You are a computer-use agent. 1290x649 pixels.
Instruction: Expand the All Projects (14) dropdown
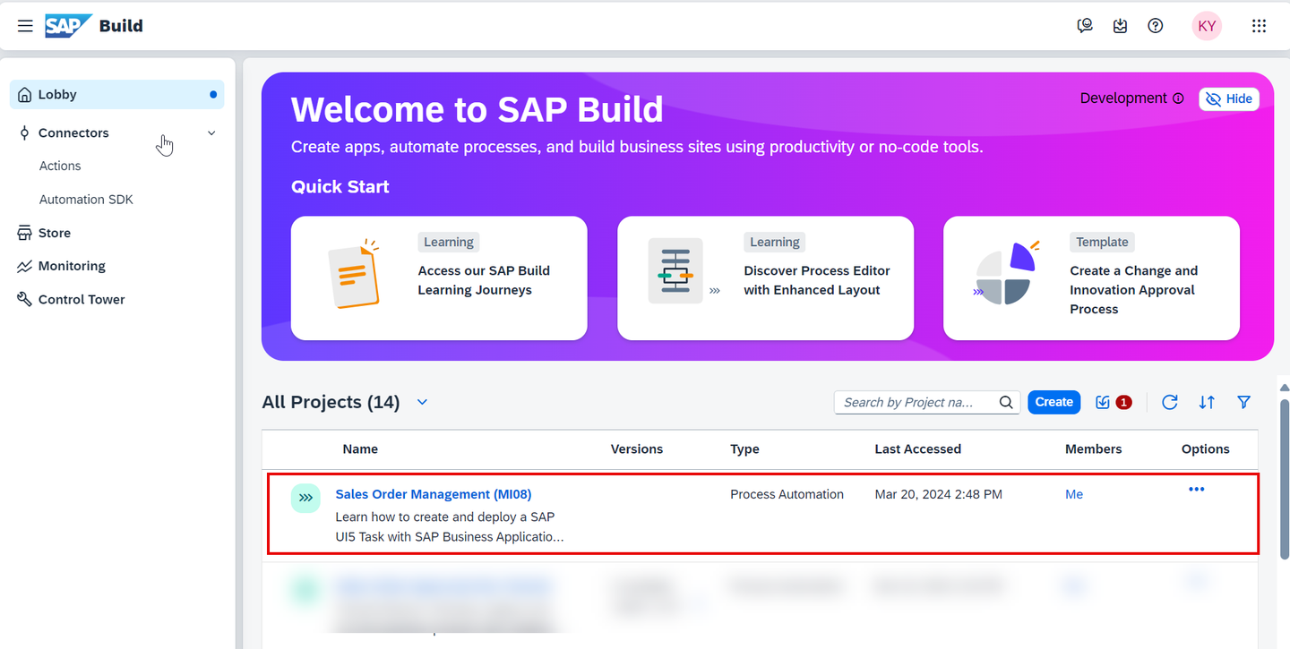pos(422,402)
